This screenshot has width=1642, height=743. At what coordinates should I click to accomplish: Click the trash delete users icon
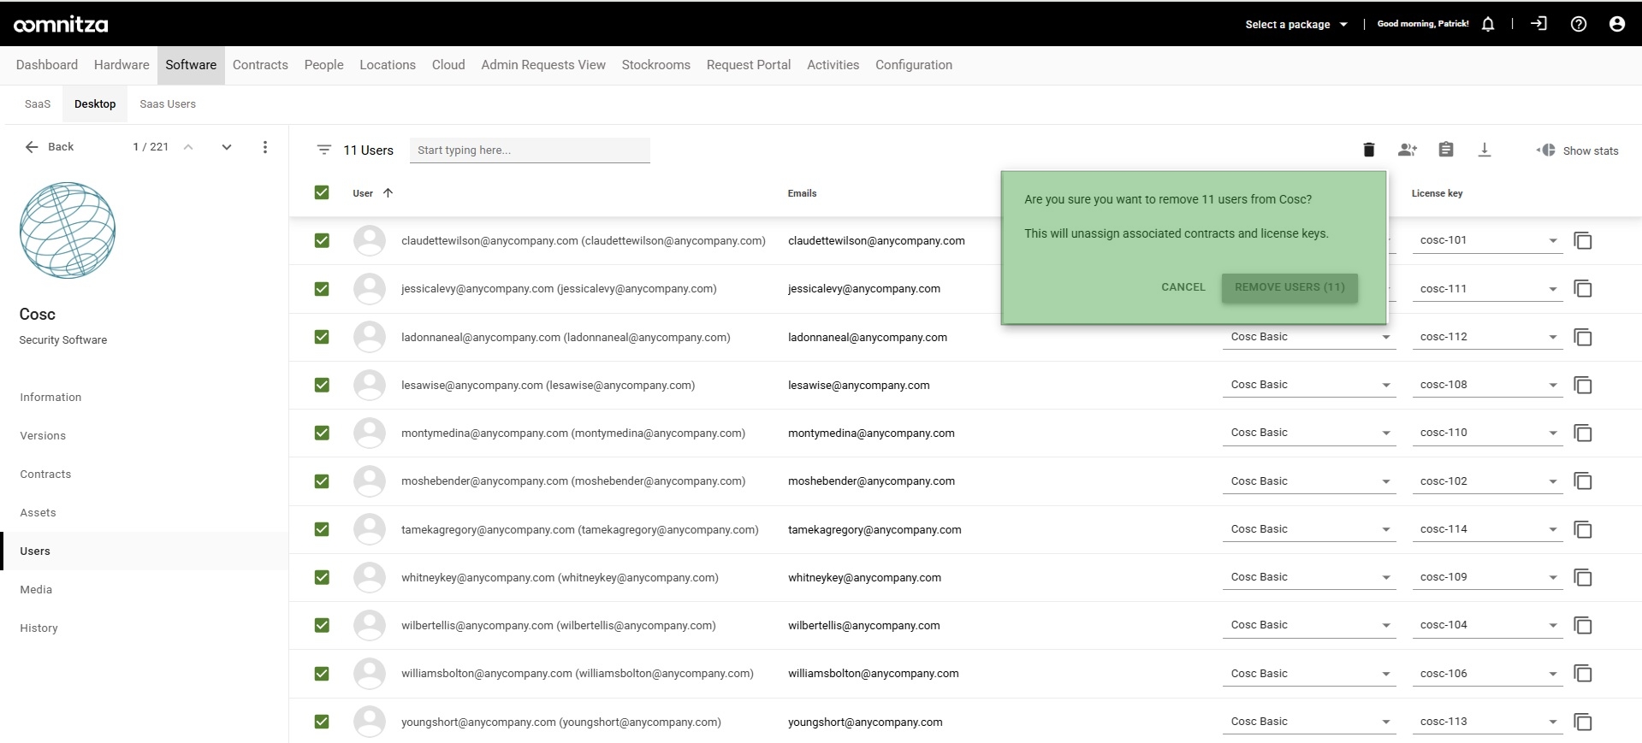pyautogui.click(x=1368, y=150)
